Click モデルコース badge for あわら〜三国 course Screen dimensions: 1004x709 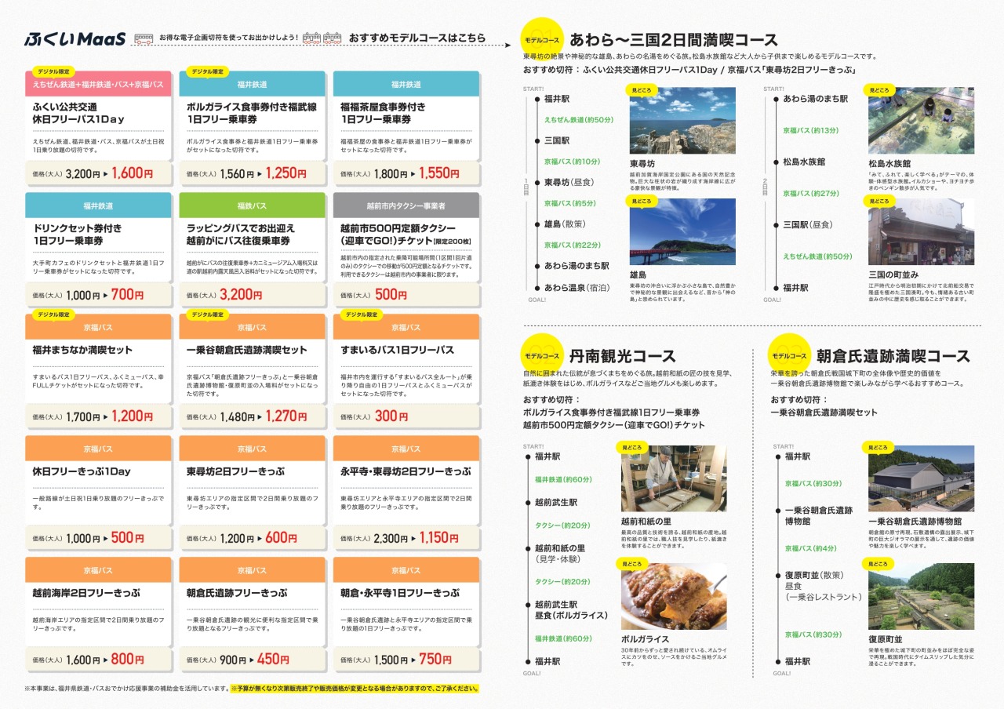tap(542, 39)
